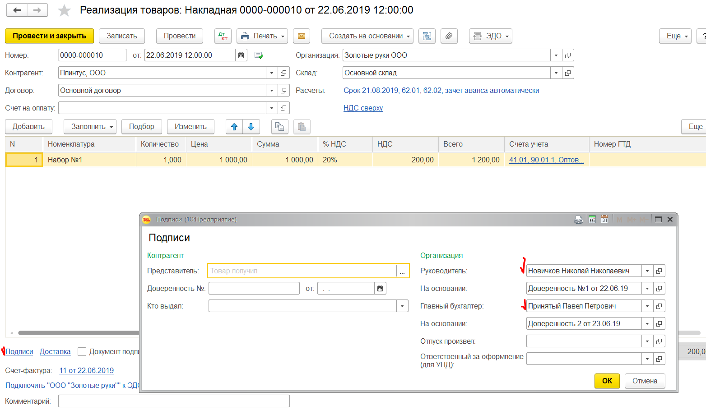Focus Представитель input field
Screen dimensions: 706x410
[302, 271]
